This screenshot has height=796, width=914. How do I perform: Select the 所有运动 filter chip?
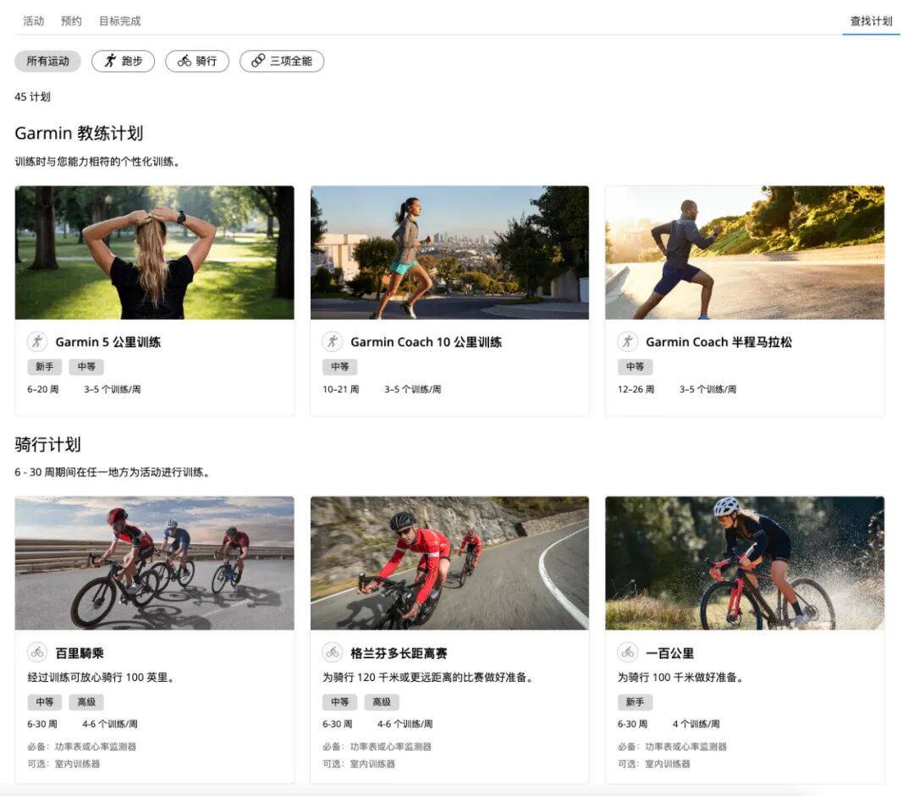coord(47,61)
